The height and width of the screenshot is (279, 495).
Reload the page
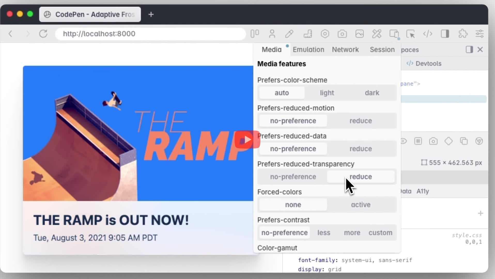pos(43,34)
